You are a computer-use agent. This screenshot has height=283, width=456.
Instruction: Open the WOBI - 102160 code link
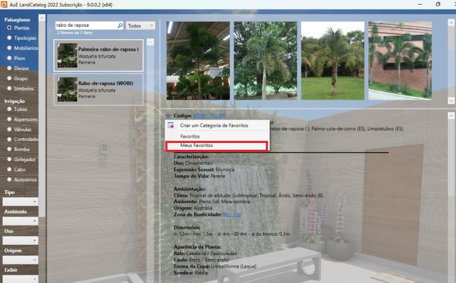point(209,116)
